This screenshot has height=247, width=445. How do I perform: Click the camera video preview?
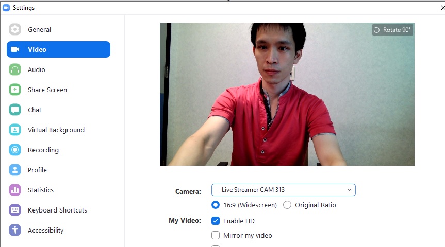coord(287,94)
